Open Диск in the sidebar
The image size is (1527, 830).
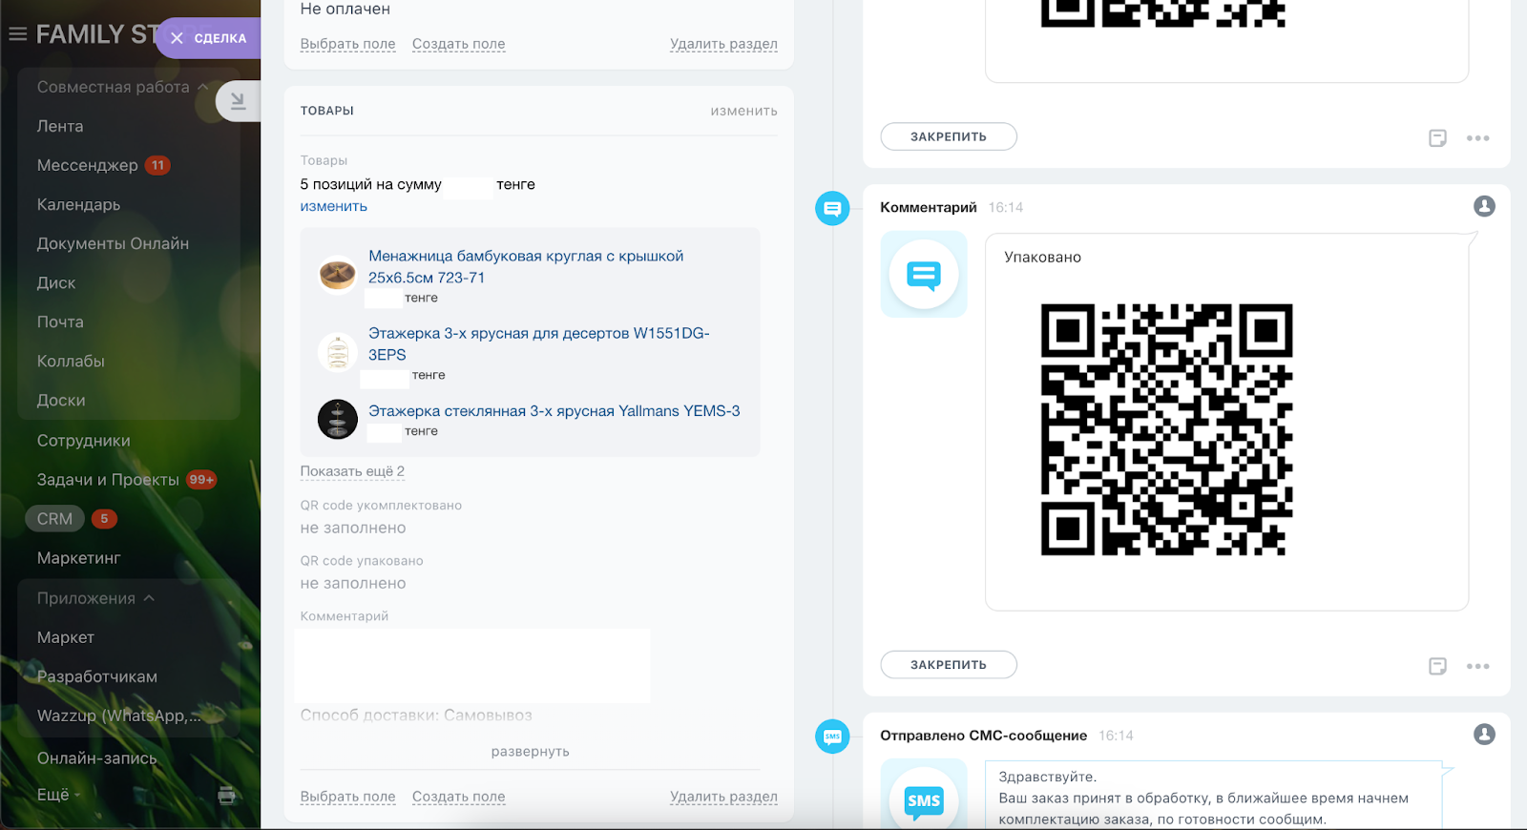56,282
